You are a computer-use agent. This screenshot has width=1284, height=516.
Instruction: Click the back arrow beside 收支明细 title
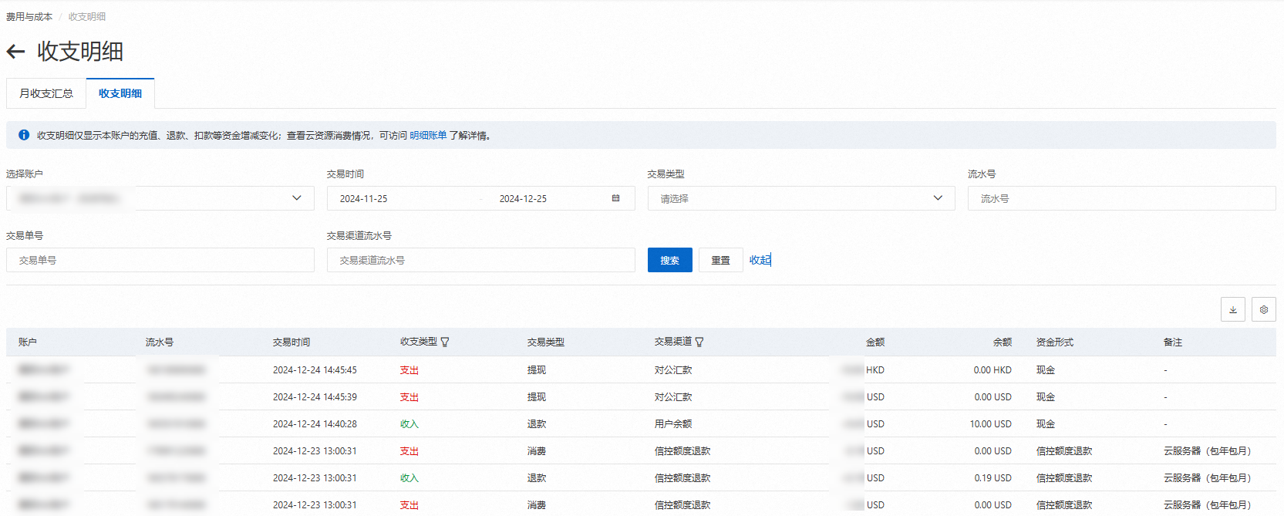15,52
